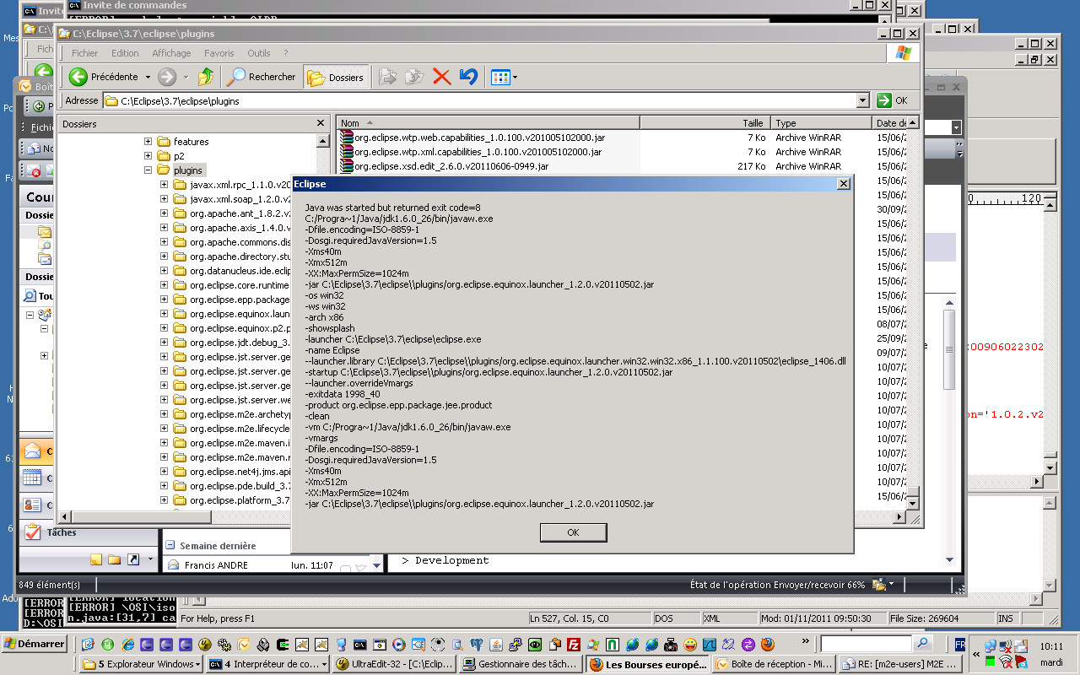Collapse the plugins folder node
This screenshot has width=1080, height=675.
pyautogui.click(x=148, y=170)
